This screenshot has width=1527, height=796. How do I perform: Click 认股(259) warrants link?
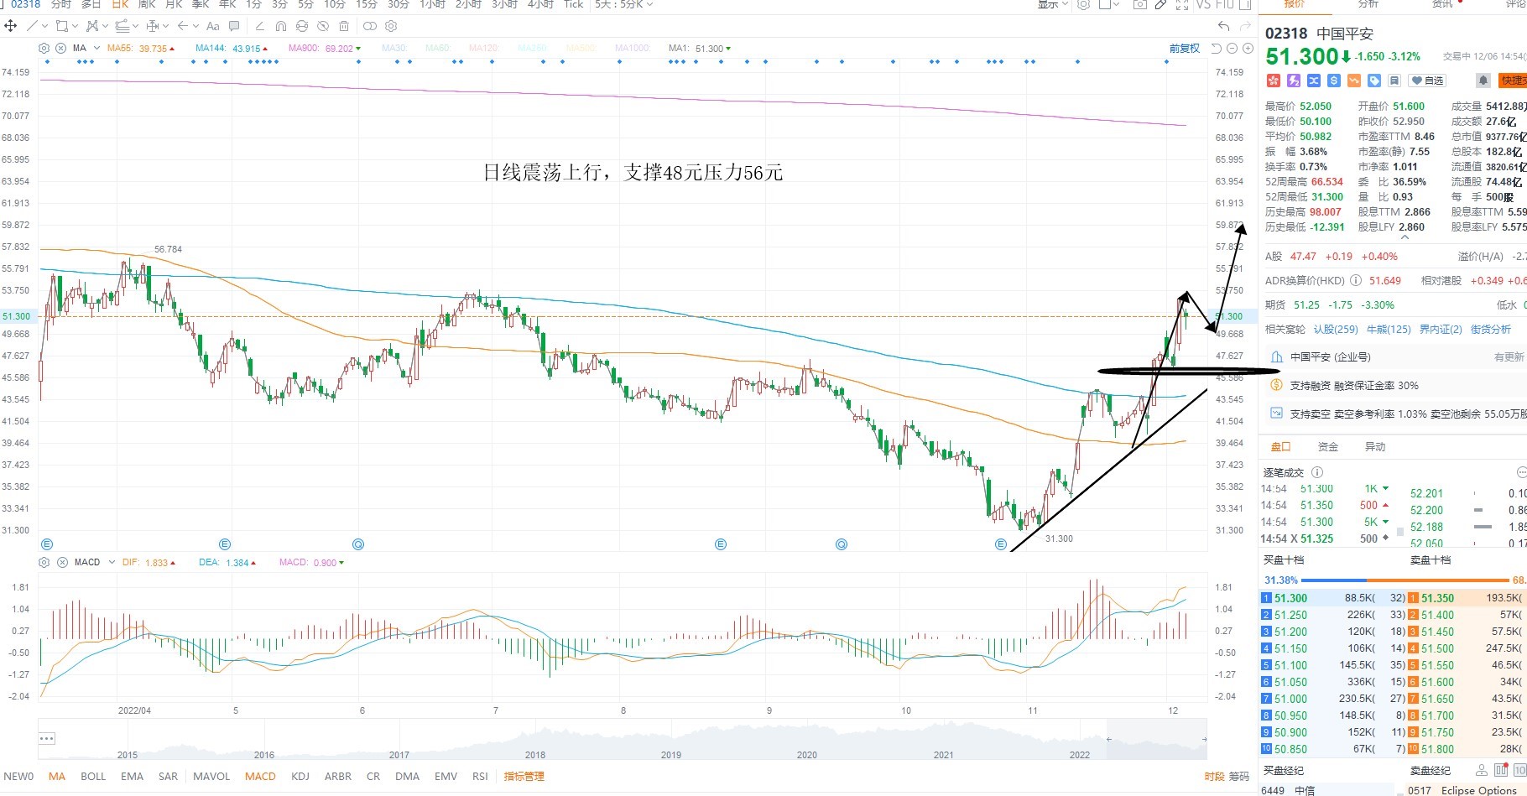point(1336,330)
